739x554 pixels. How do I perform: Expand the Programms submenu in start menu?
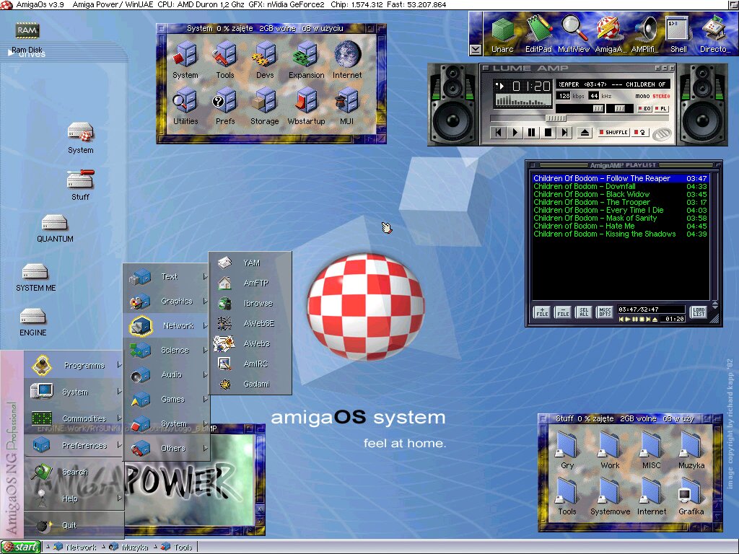[74, 365]
